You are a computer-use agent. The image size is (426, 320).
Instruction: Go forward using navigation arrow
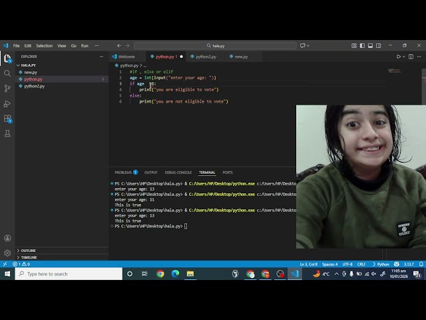point(127,45)
